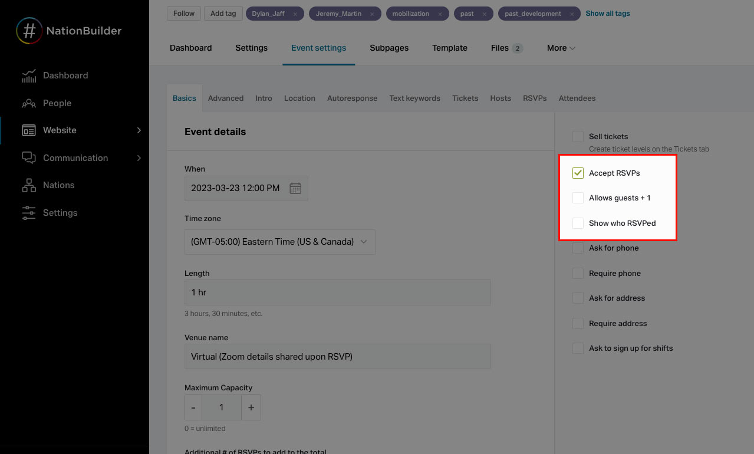Open the calendar picker for event date
This screenshot has width=754, height=454.
295,187
